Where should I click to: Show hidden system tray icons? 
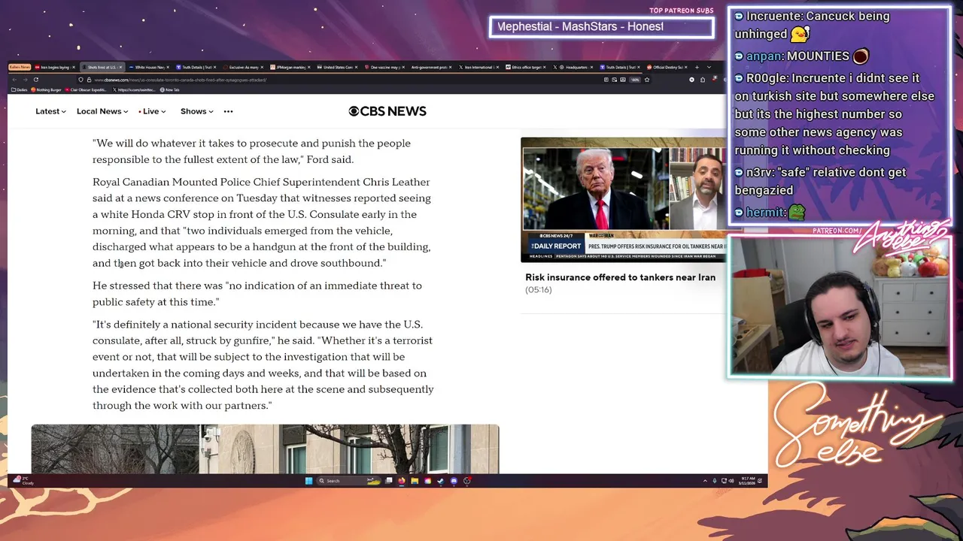(x=705, y=481)
